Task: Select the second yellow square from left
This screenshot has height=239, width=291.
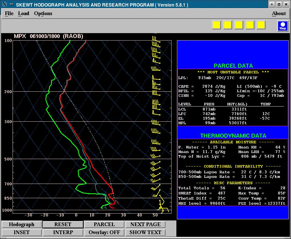Action: point(228,25)
